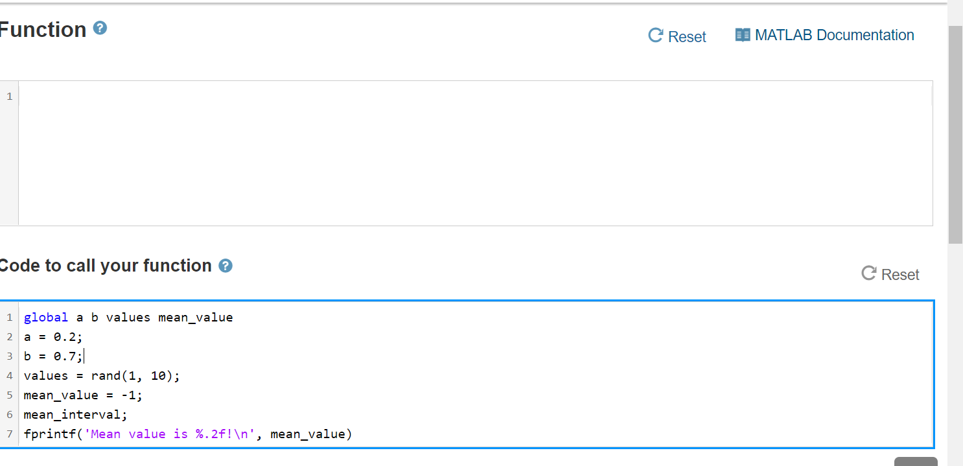
Task: Click the Reset arrow icon for the call code
Action: click(868, 273)
